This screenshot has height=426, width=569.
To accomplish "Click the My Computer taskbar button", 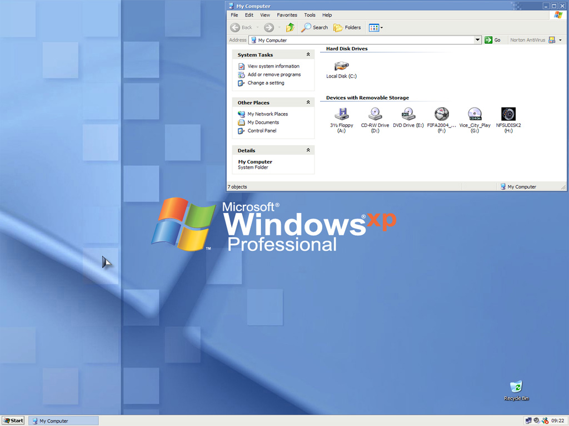I will pos(63,420).
